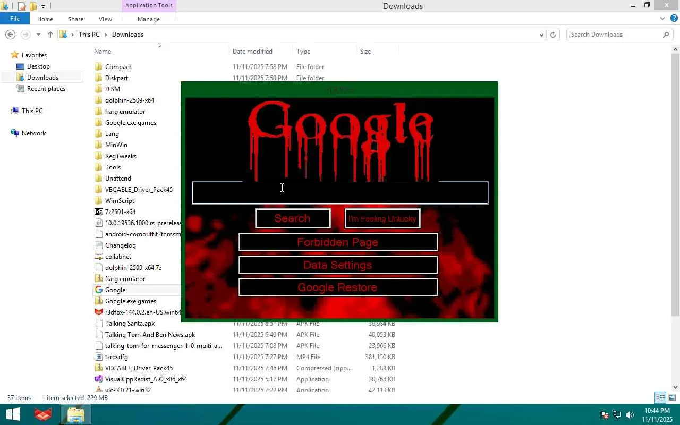The height and width of the screenshot is (425, 680).
Task: Click the red Search button in the Google window
Action: (x=293, y=218)
